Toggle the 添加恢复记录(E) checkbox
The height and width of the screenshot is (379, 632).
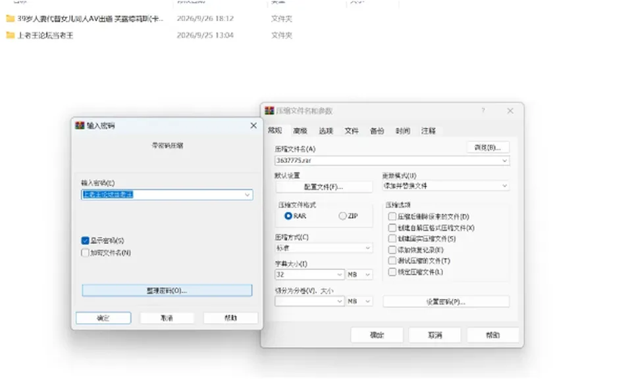click(392, 250)
